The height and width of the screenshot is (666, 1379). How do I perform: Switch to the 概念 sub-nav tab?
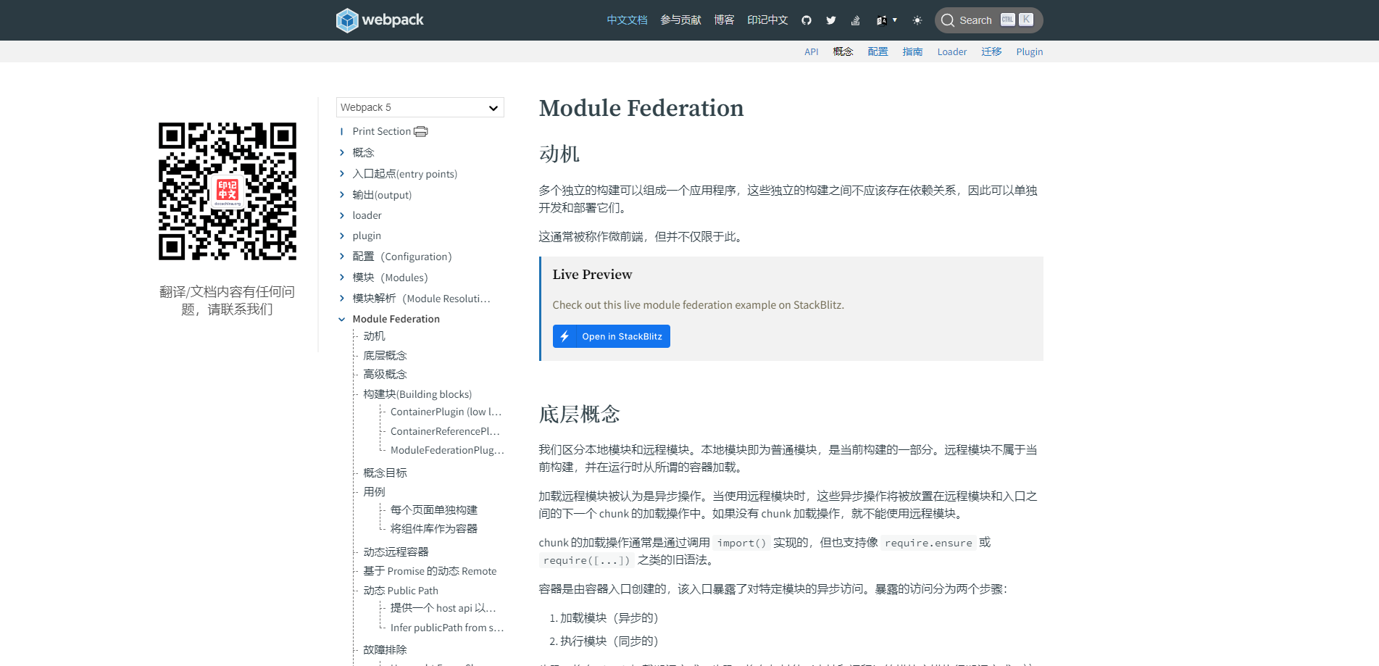(843, 51)
